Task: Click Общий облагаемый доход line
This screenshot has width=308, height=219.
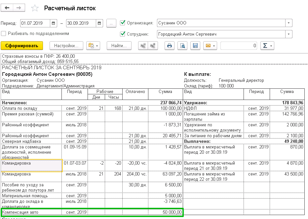Action: pos(40,62)
